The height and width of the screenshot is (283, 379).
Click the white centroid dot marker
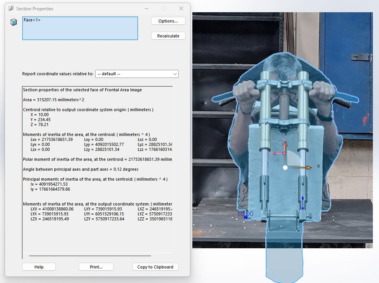pyautogui.click(x=285, y=168)
